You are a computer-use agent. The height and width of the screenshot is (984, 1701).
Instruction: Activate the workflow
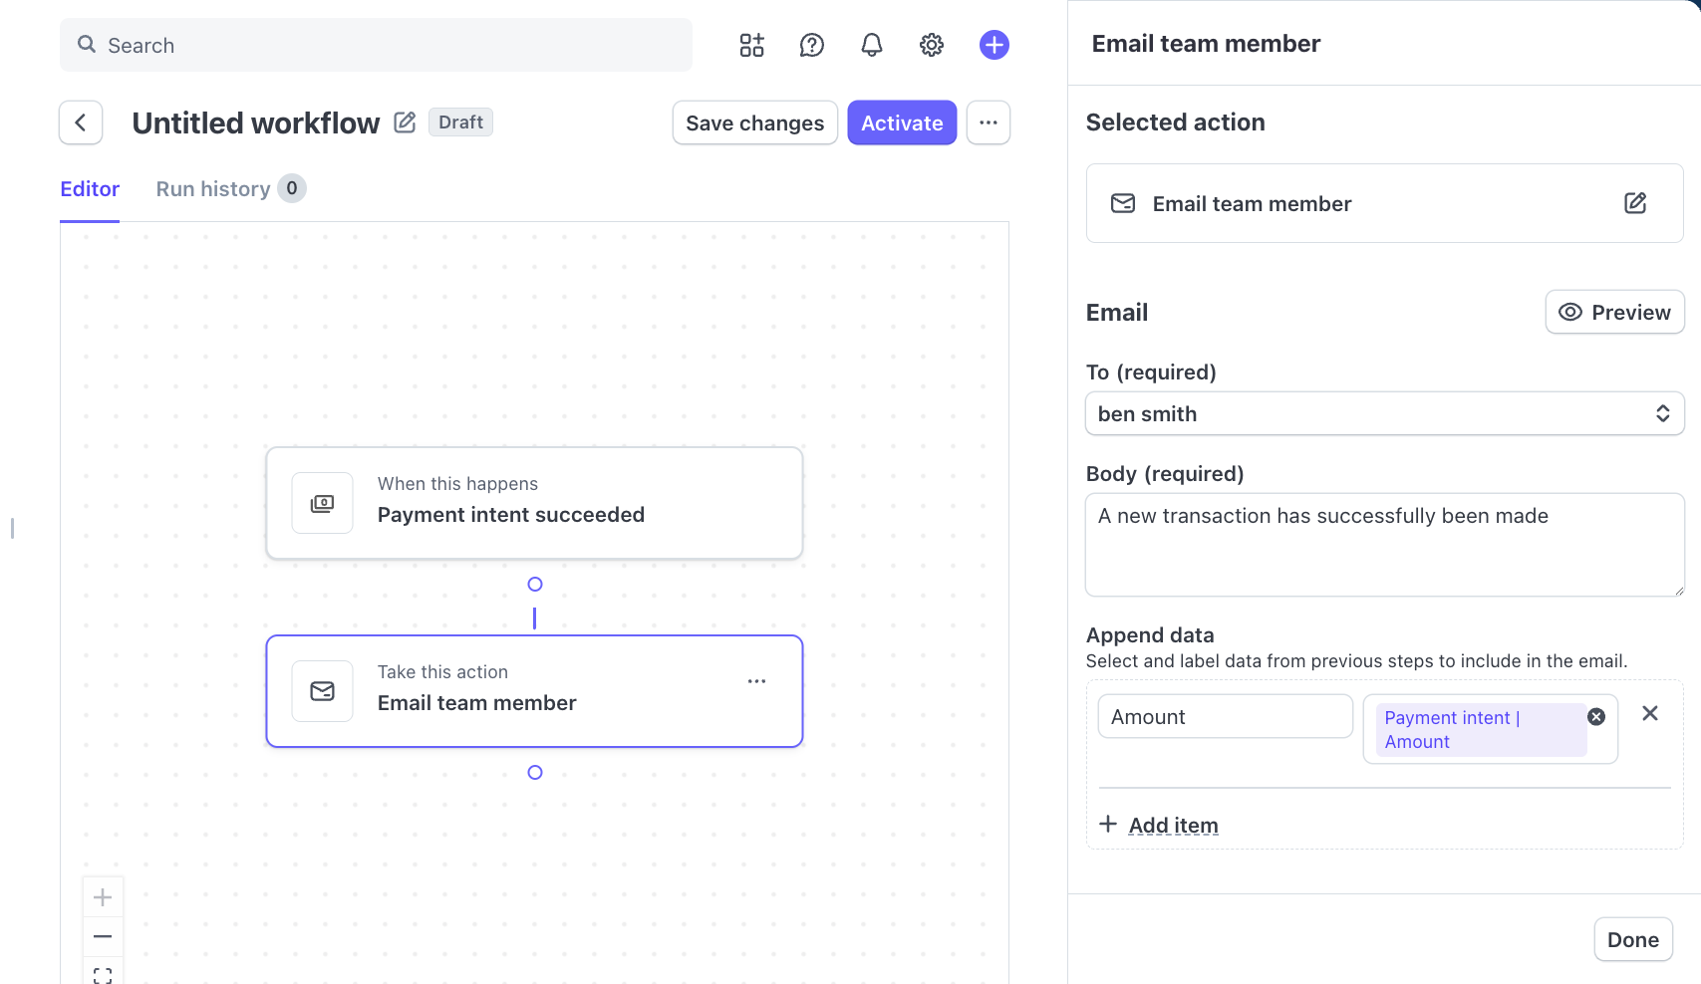902,123
